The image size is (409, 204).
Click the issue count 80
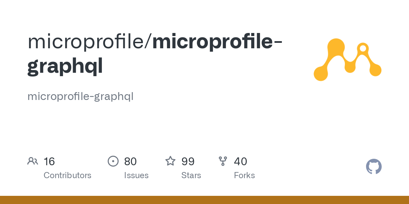point(130,161)
